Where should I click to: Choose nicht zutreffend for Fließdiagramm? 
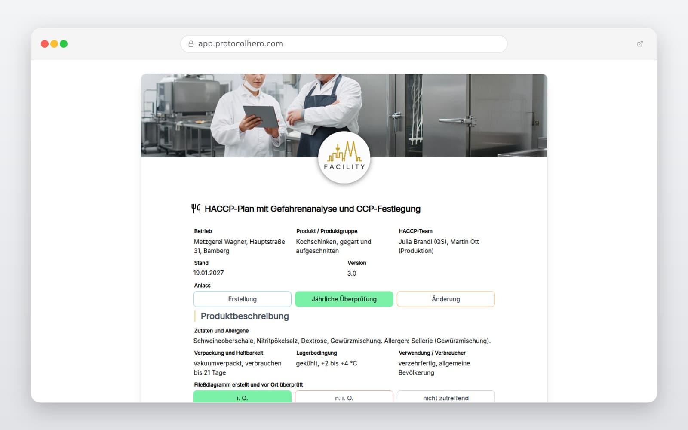coord(446,397)
